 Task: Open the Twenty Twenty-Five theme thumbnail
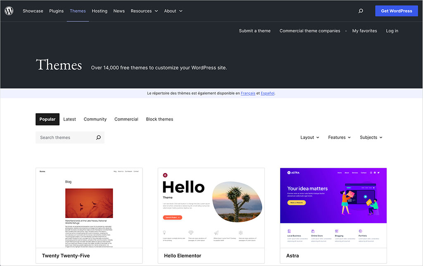[89, 208]
